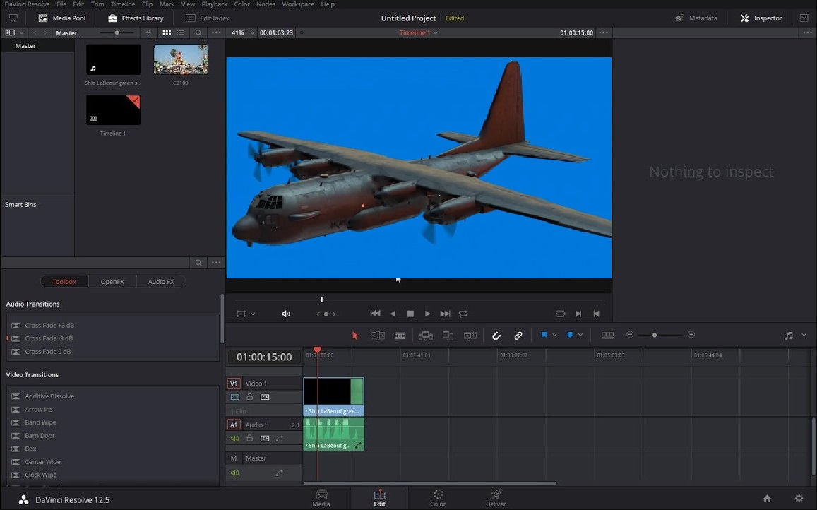Open the flag color dropdown arrow
This screenshot has width=817, height=510.
tap(554, 336)
